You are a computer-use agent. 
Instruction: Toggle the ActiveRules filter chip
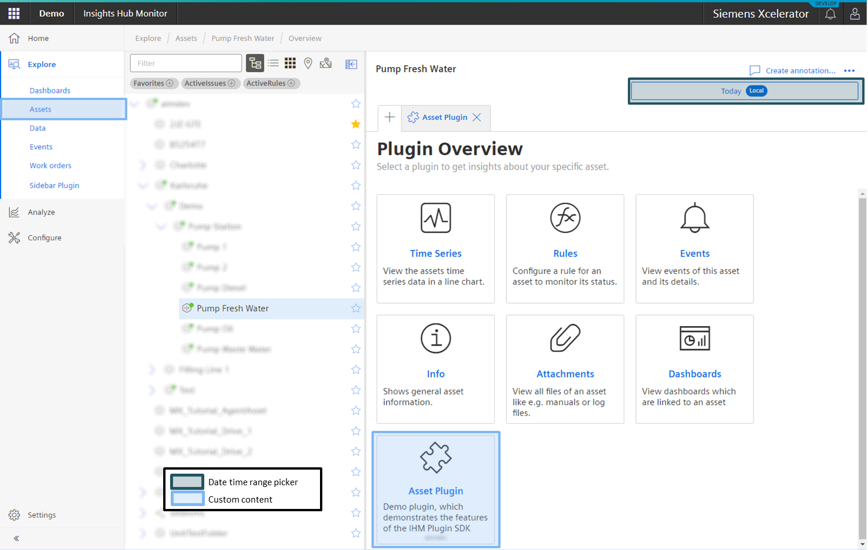pos(271,83)
